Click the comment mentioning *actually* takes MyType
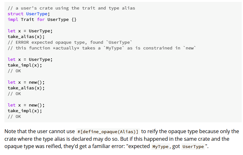The height and width of the screenshot is (155, 243). pyautogui.click(x=102, y=48)
